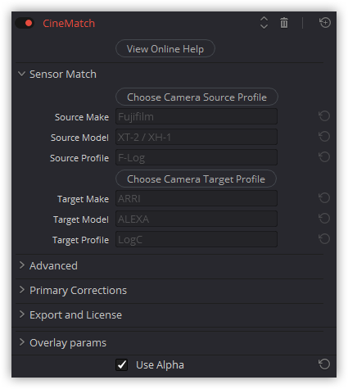Reset the Target Model field
Screen dimensions: 348x389
pos(324,219)
